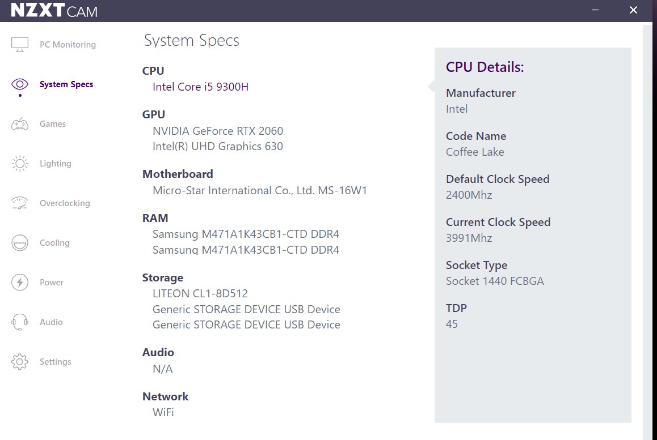Navigate to the Power section
This screenshot has width=657, height=440.
52,283
